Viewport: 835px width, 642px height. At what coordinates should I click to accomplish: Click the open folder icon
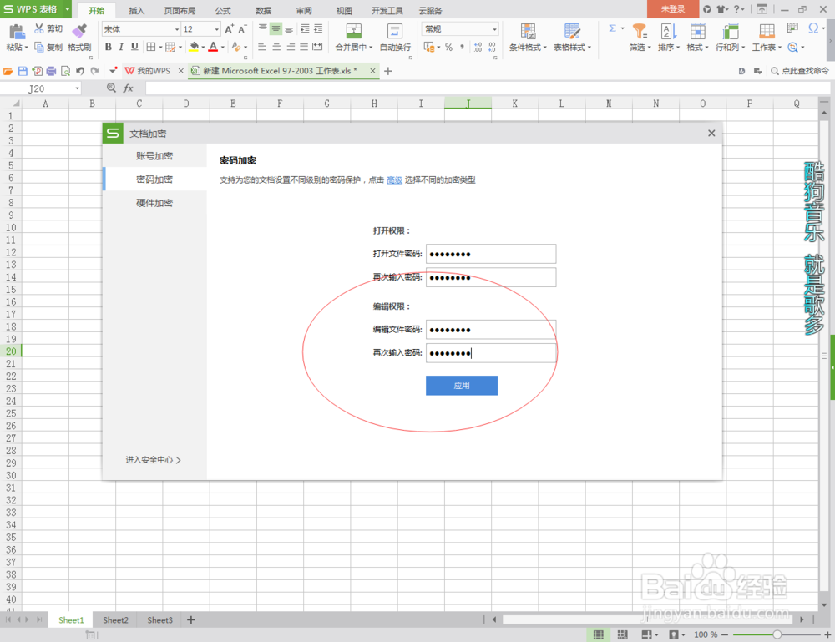[x=8, y=71]
